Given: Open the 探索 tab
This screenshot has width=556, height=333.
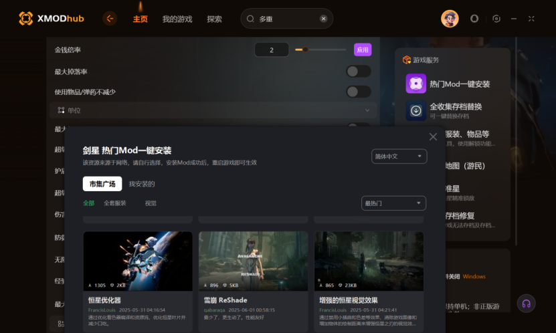Looking at the screenshot, I should tap(214, 19).
